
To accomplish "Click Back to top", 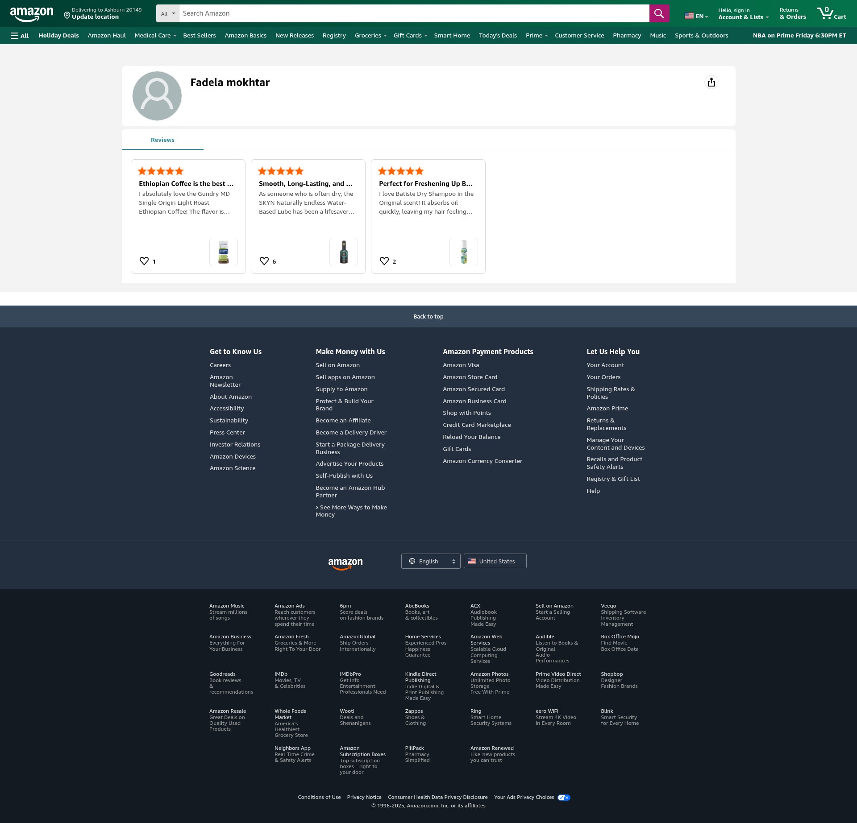I will (x=428, y=317).
